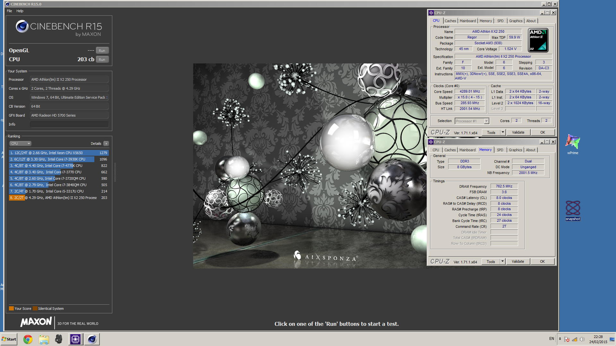Select ranking row Intel Xeon X5650

[x=59, y=153]
